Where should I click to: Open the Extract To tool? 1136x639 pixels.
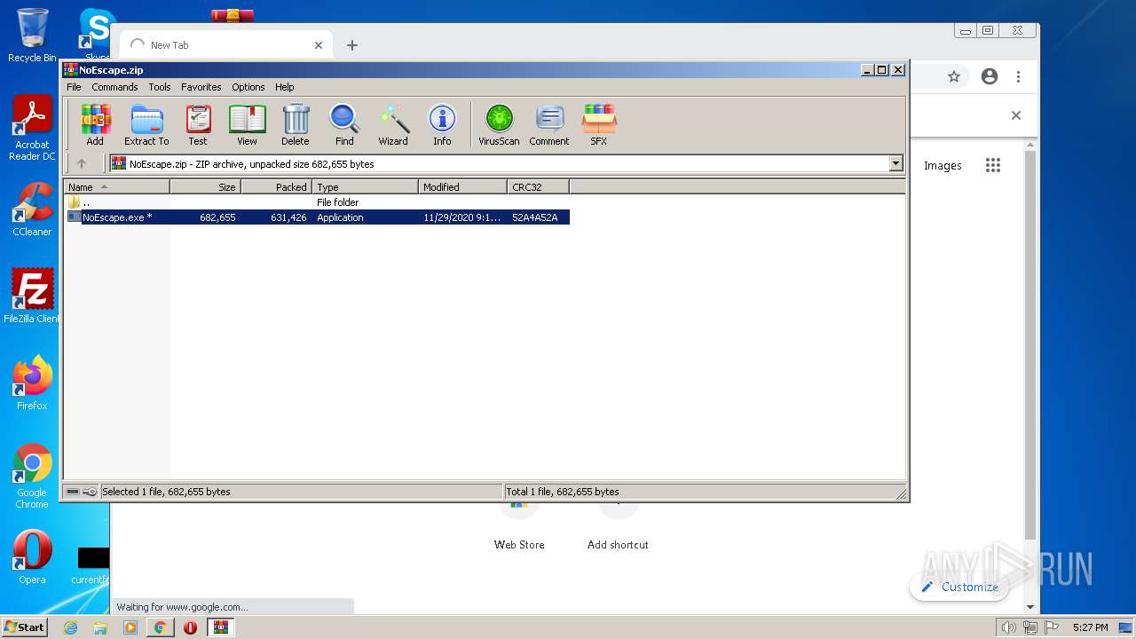[x=146, y=124]
